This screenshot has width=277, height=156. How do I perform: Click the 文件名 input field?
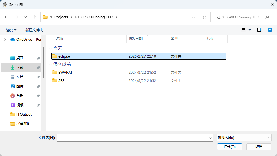tap(132, 138)
